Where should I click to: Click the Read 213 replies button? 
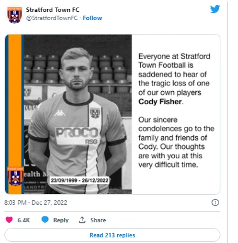(112, 235)
